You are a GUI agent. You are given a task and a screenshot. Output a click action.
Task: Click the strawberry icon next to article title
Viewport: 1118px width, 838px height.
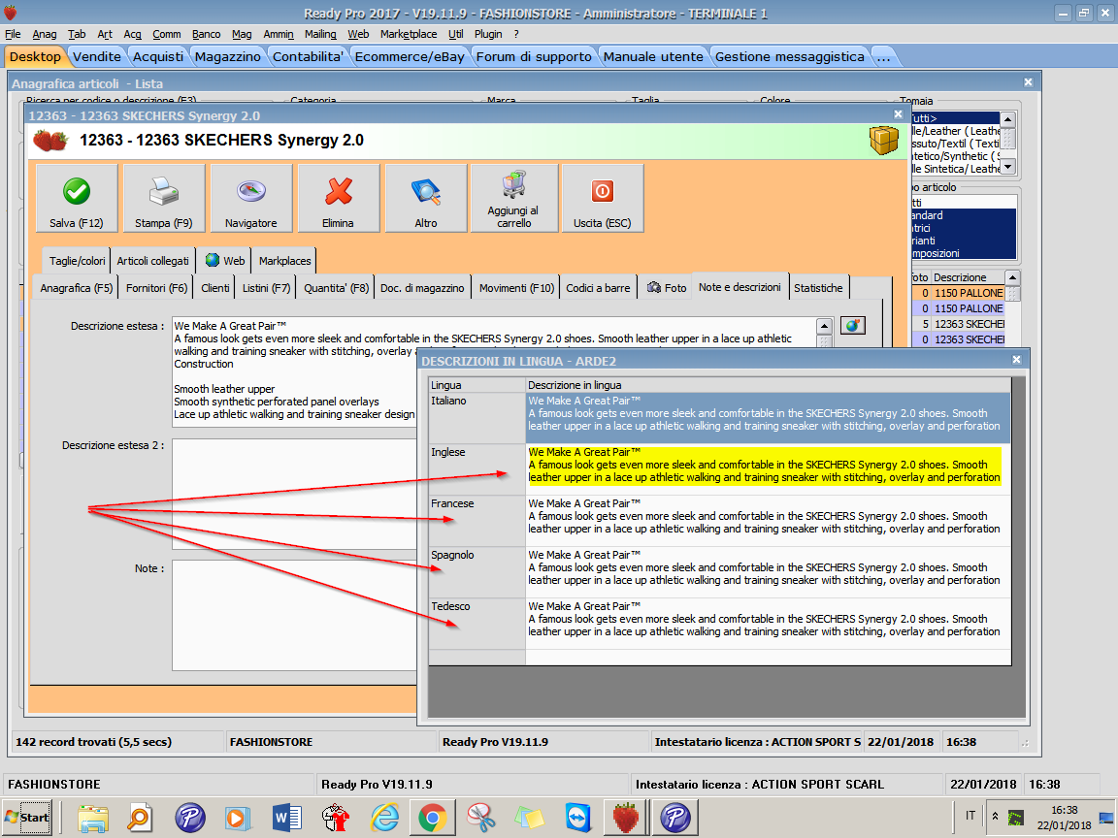(50, 140)
